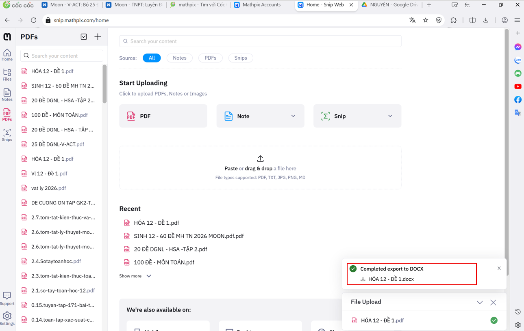Filter source by PDFs

210,58
